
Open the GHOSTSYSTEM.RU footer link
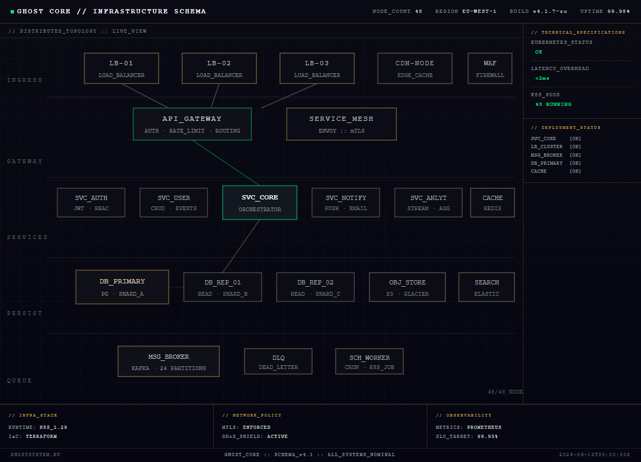coord(35,455)
